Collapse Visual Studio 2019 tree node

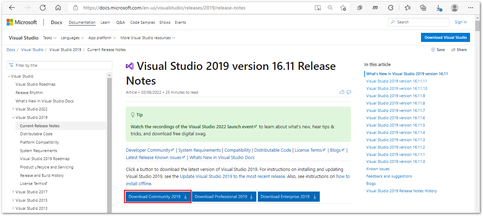[13, 117]
